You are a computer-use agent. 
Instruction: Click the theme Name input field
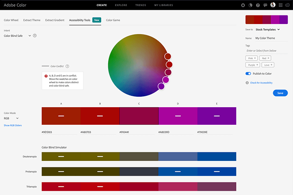pyautogui.click(x=271, y=38)
